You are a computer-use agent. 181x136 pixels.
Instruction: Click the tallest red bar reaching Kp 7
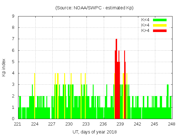116,79
